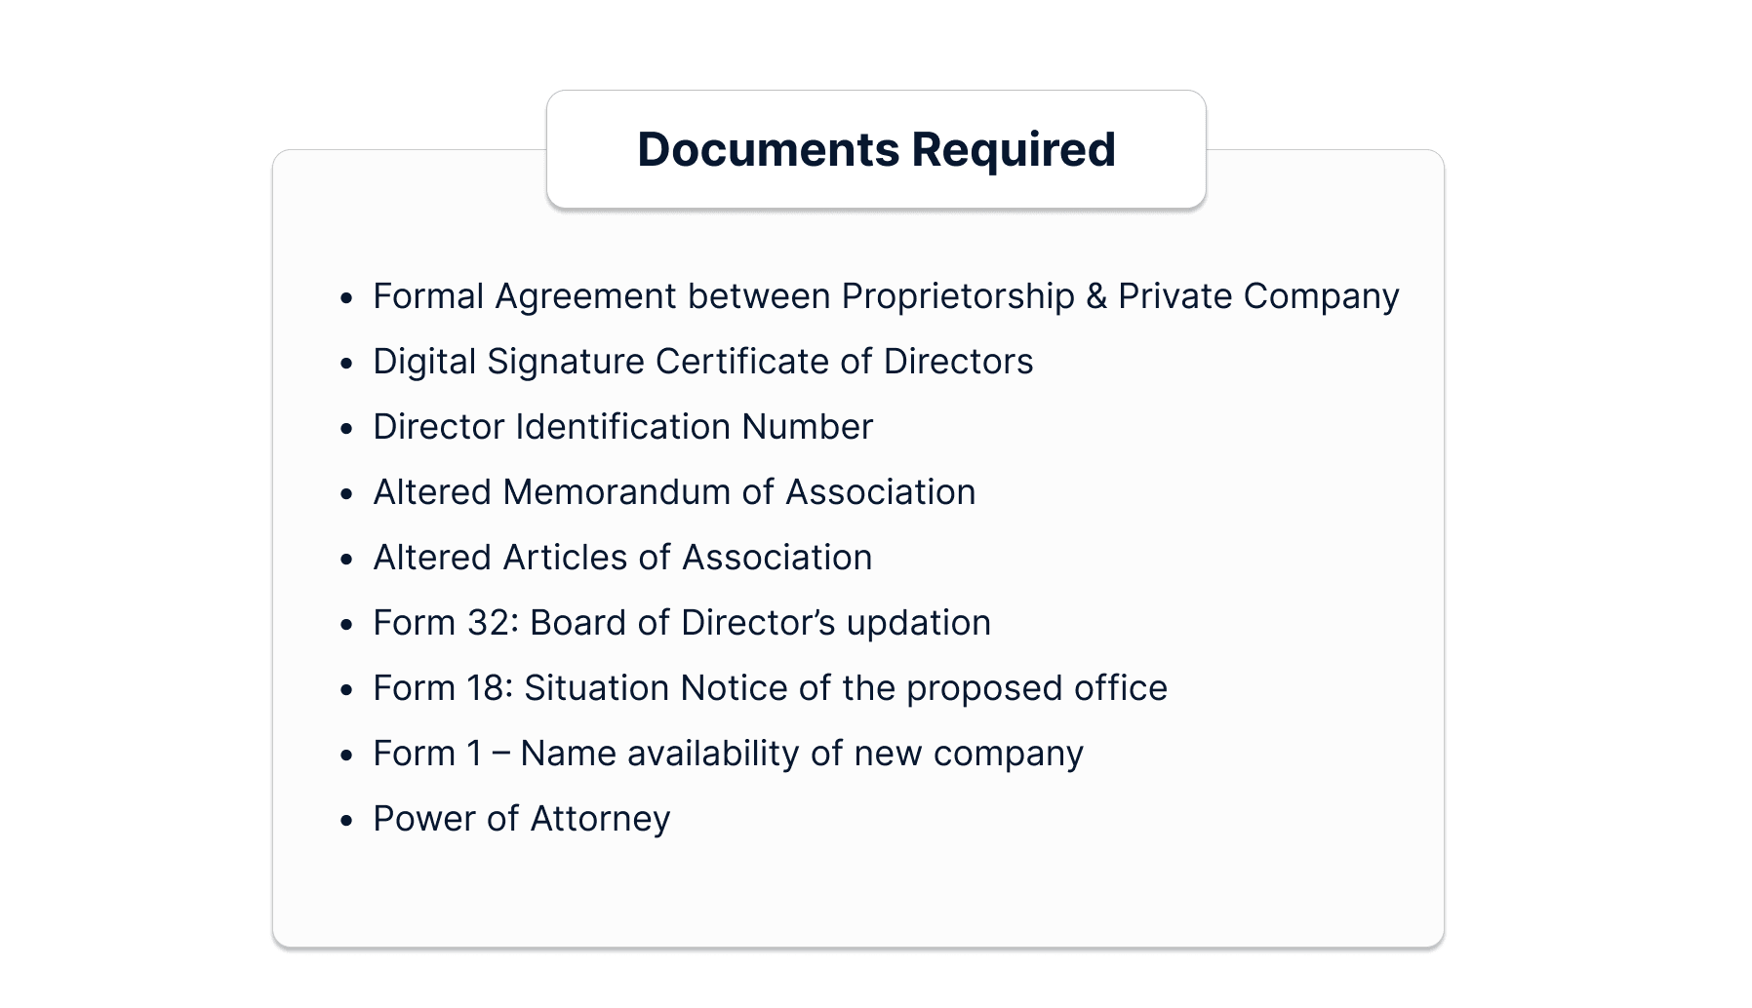Select the Formal Agreement between Proprietorship line
The image size is (1752, 1008).
pos(886,296)
